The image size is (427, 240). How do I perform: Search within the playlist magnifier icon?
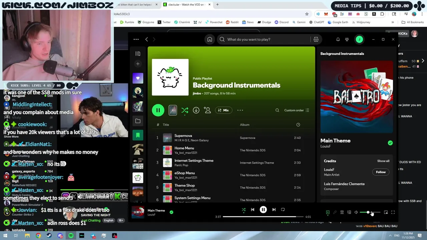click(277, 110)
